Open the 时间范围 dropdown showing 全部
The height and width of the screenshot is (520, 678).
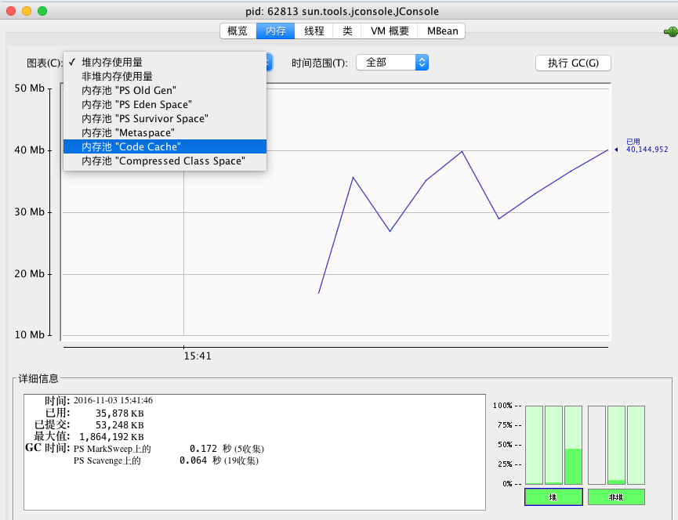pos(392,63)
